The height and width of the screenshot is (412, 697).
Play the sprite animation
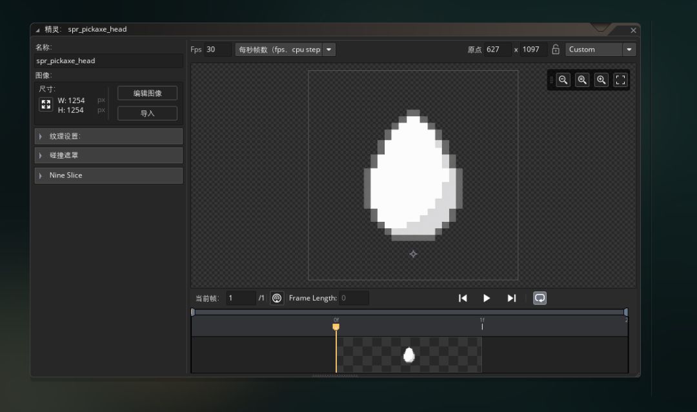[487, 299]
